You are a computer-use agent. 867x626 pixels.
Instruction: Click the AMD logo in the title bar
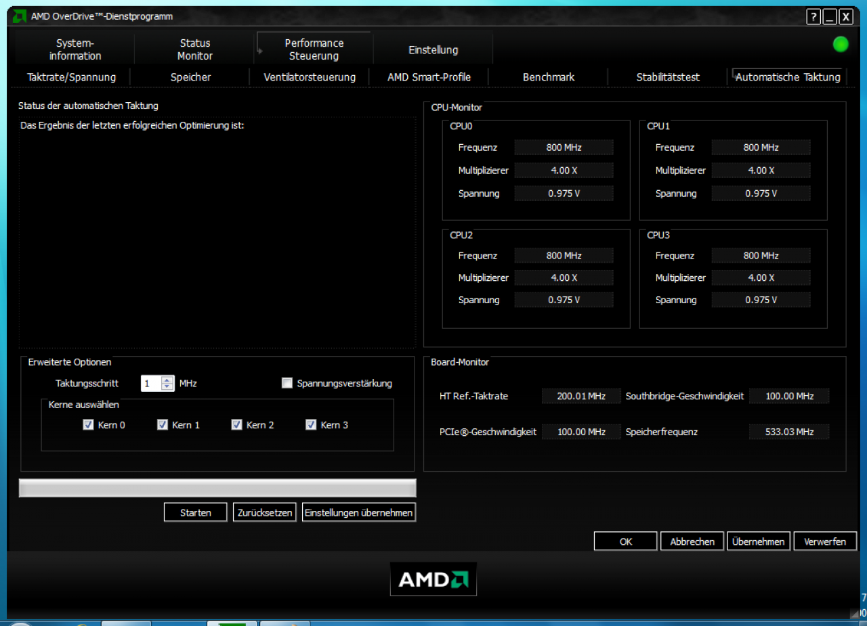20,16
